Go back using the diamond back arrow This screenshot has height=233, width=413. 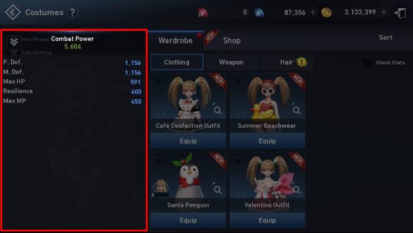pos(13,12)
